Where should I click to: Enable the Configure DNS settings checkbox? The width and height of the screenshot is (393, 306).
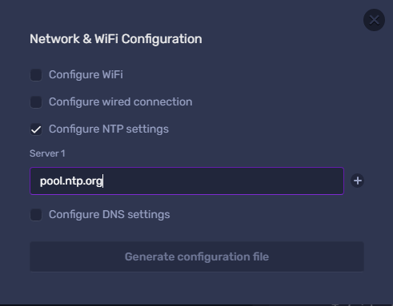coord(36,215)
